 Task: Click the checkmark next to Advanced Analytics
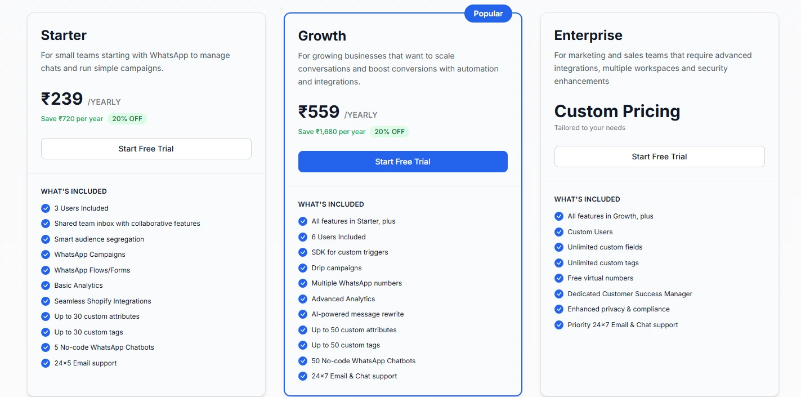coord(303,299)
